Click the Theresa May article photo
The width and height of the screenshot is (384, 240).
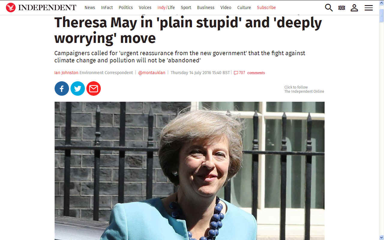tap(189, 171)
